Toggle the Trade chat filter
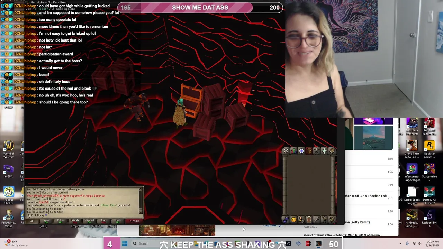The image size is (443, 249). [118, 221]
